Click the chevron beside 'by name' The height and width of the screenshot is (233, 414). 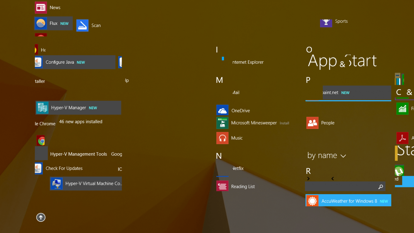(343, 156)
